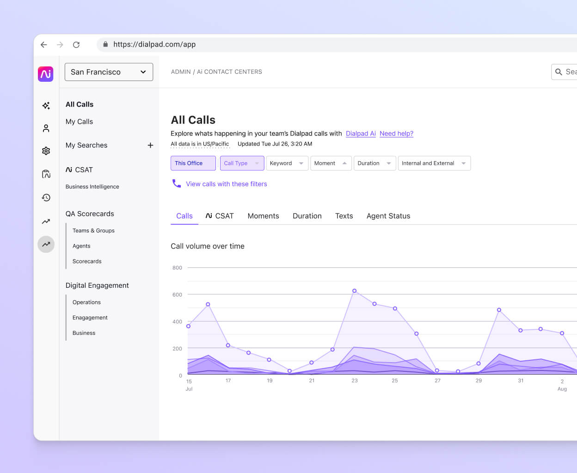The height and width of the screenshot is (473, 577).
Task: Click the Ai clipboard transcripts icon
Action: coord(45,174)
